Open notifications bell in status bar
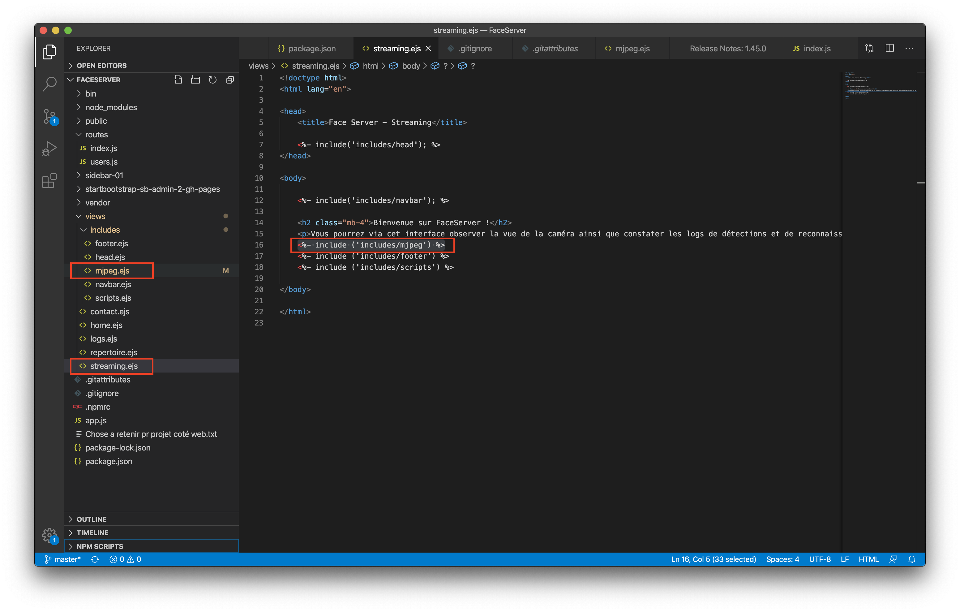 click(911, 559)
